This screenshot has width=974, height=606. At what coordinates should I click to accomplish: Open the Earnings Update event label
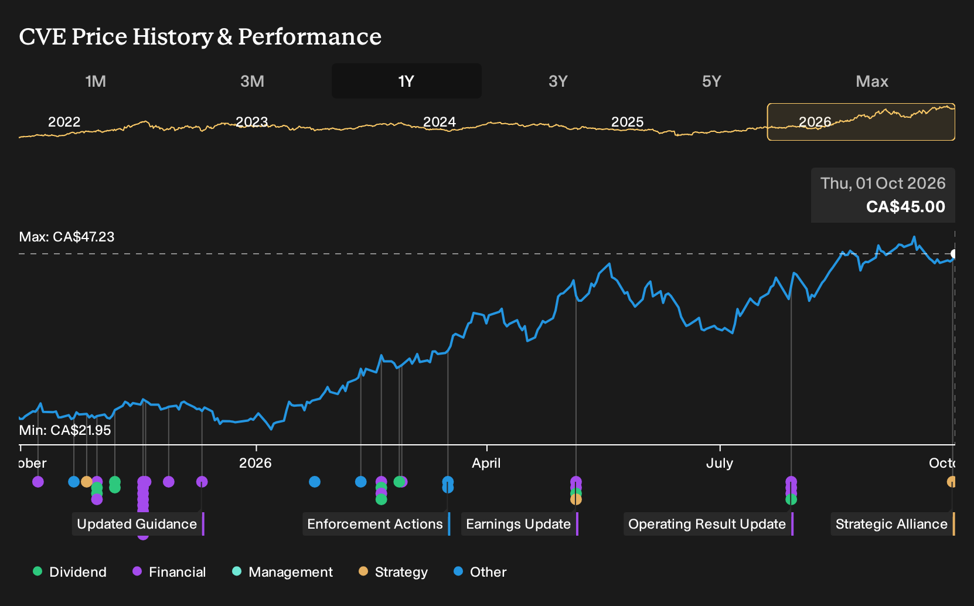[x=519, y=524]
